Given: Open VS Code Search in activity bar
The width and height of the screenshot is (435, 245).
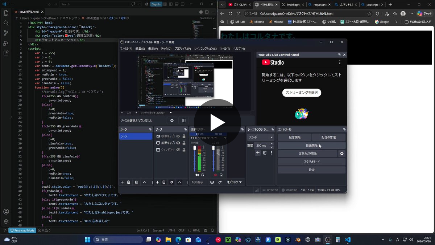Looking at the screenshot, I should 6,23.
